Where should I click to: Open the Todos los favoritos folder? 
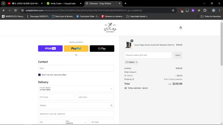click(x=211, y=16)
